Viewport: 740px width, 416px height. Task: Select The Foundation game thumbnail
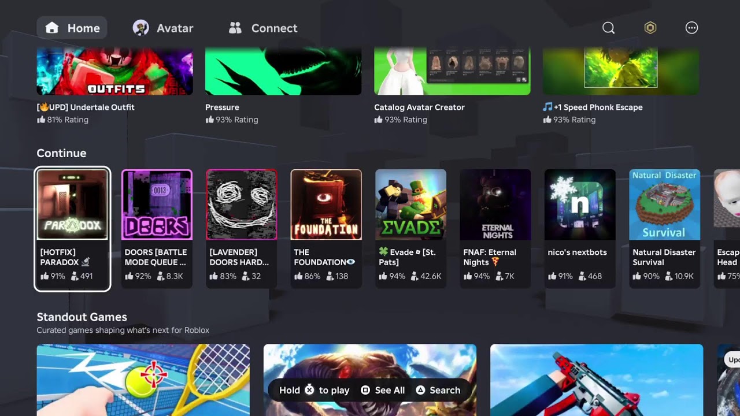326,205
